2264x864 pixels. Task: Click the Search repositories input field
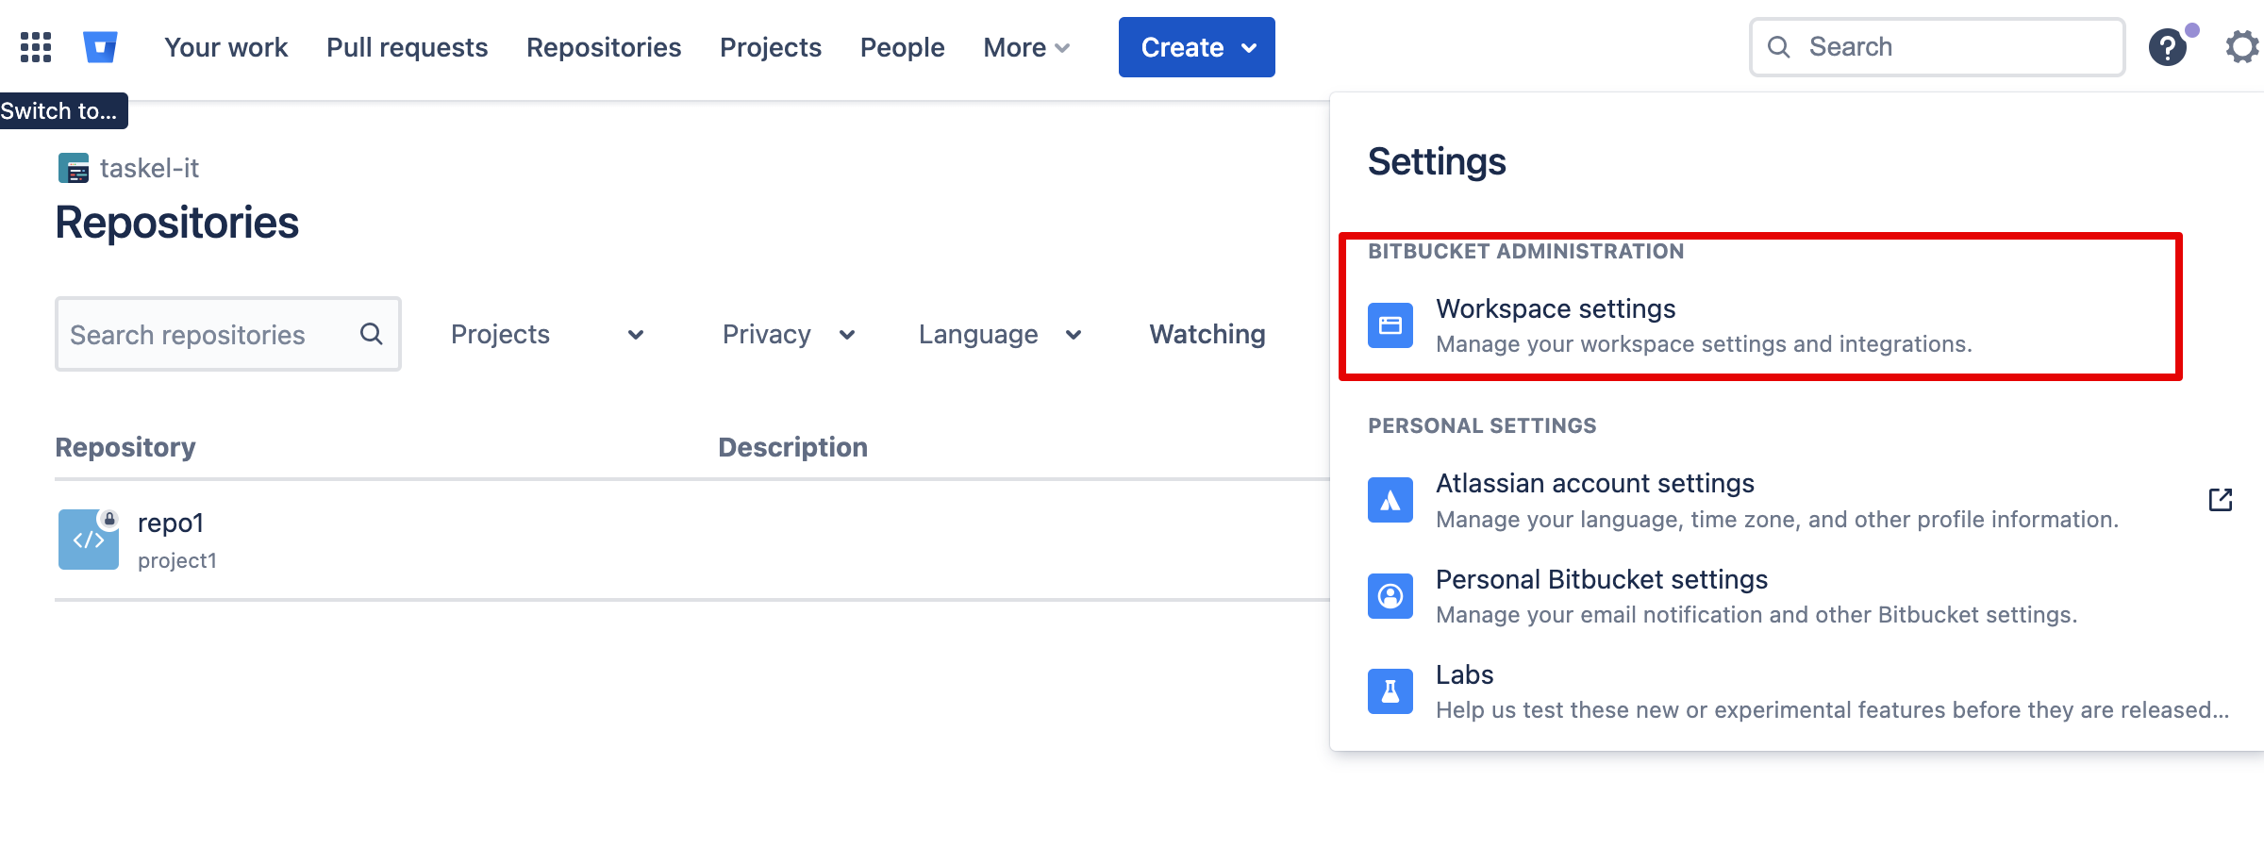point(209,335)
